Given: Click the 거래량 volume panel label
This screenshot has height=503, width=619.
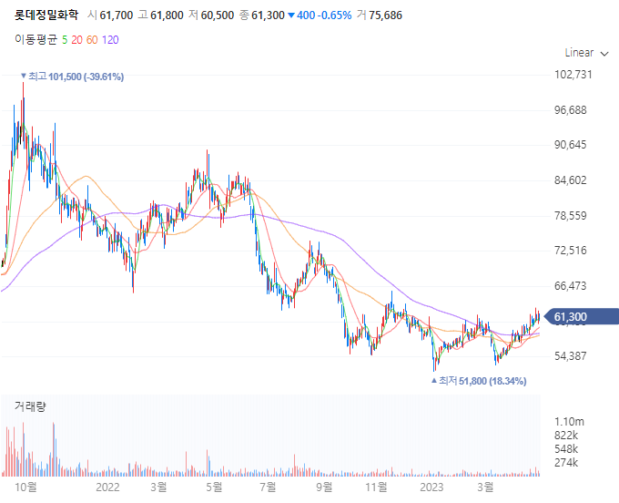Looking at the screenshot, I should [30, 406].
